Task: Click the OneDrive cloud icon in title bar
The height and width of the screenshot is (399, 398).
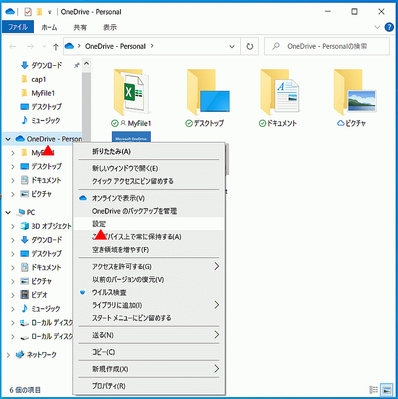Action: click(10, 11)
